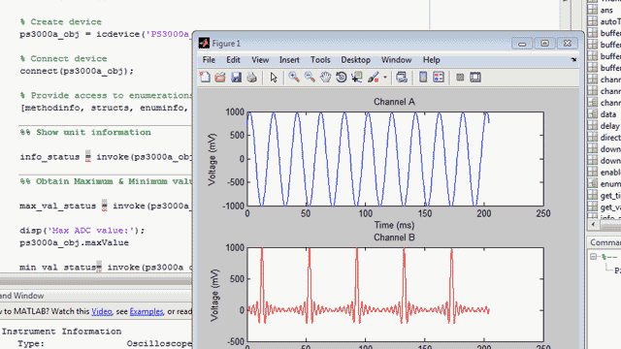Screen dimensions: 621x349
Task: Activate the Zoom In tool
Action: pyautogui.click(x=294, y=78)
